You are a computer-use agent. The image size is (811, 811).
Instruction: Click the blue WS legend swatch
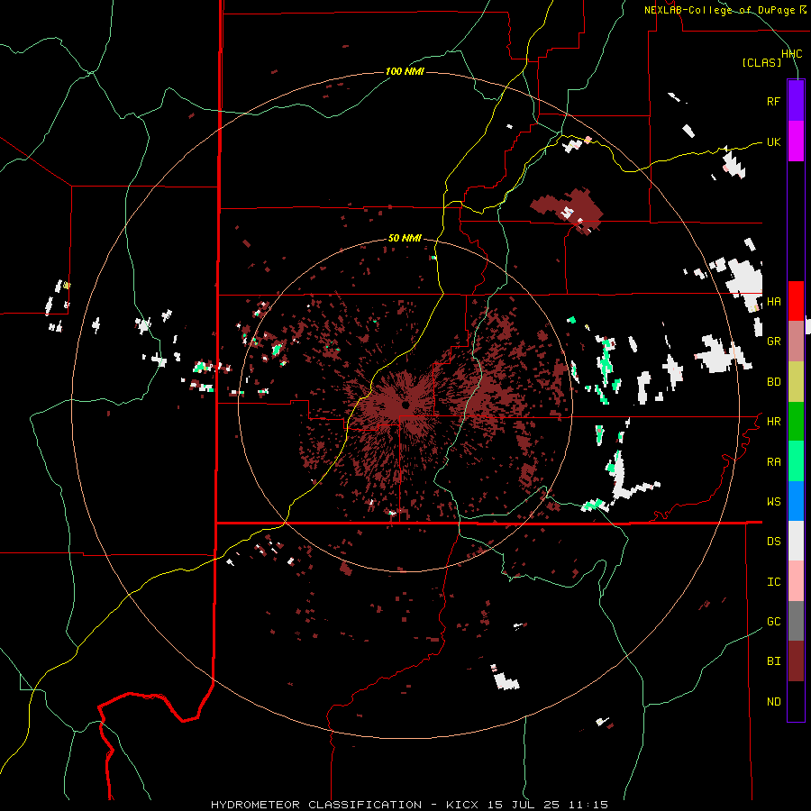796,501
